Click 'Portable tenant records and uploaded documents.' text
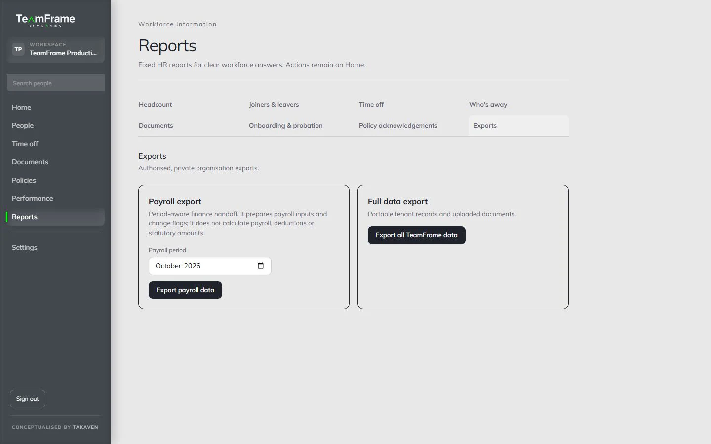The width and height of the screenshot is (711, 444). coord(442,214)
